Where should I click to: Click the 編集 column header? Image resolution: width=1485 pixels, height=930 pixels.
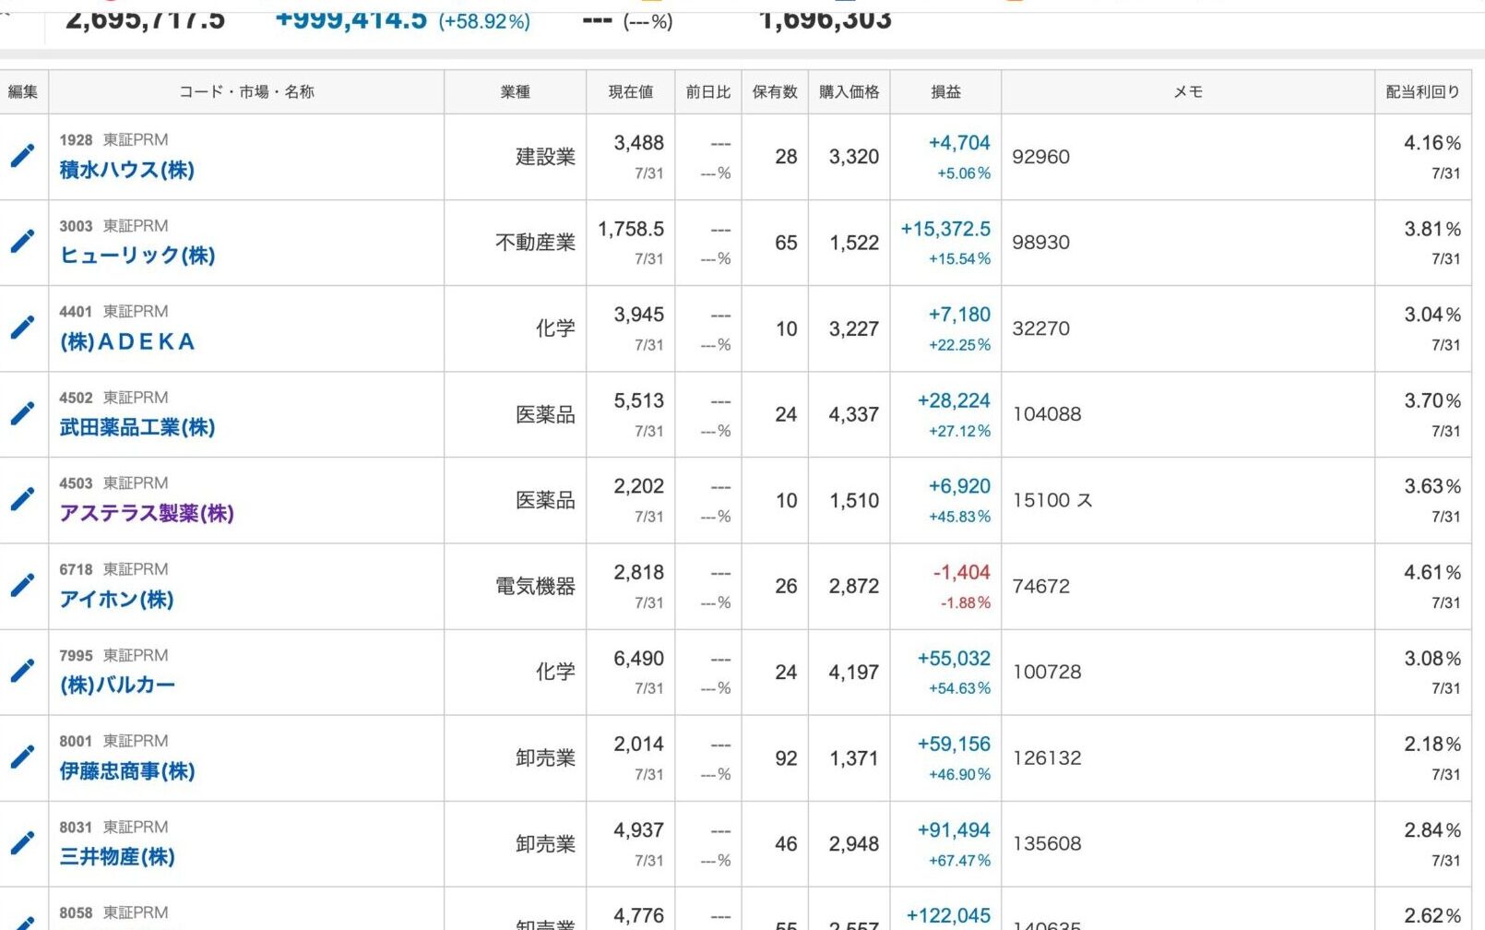(23, 91)
